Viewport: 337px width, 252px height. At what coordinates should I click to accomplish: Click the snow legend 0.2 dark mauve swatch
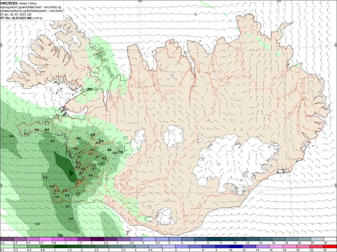tap(7, 239)
